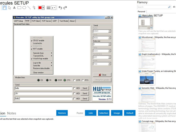Open the Under Frozen Tundra snapshot thumbnail
Image resolution: width=176 pixels, height=132 pixels.
pos(147,79)
